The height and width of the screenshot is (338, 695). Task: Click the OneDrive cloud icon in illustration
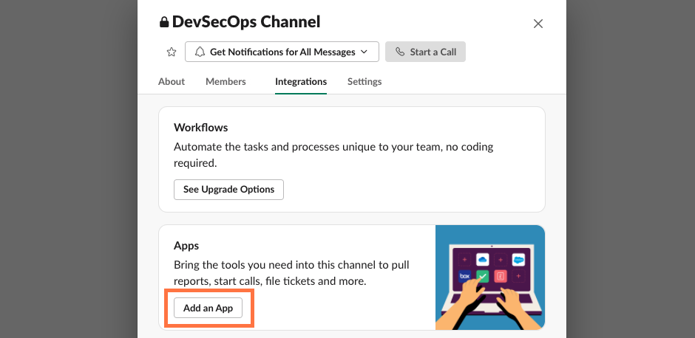[482, 260]
